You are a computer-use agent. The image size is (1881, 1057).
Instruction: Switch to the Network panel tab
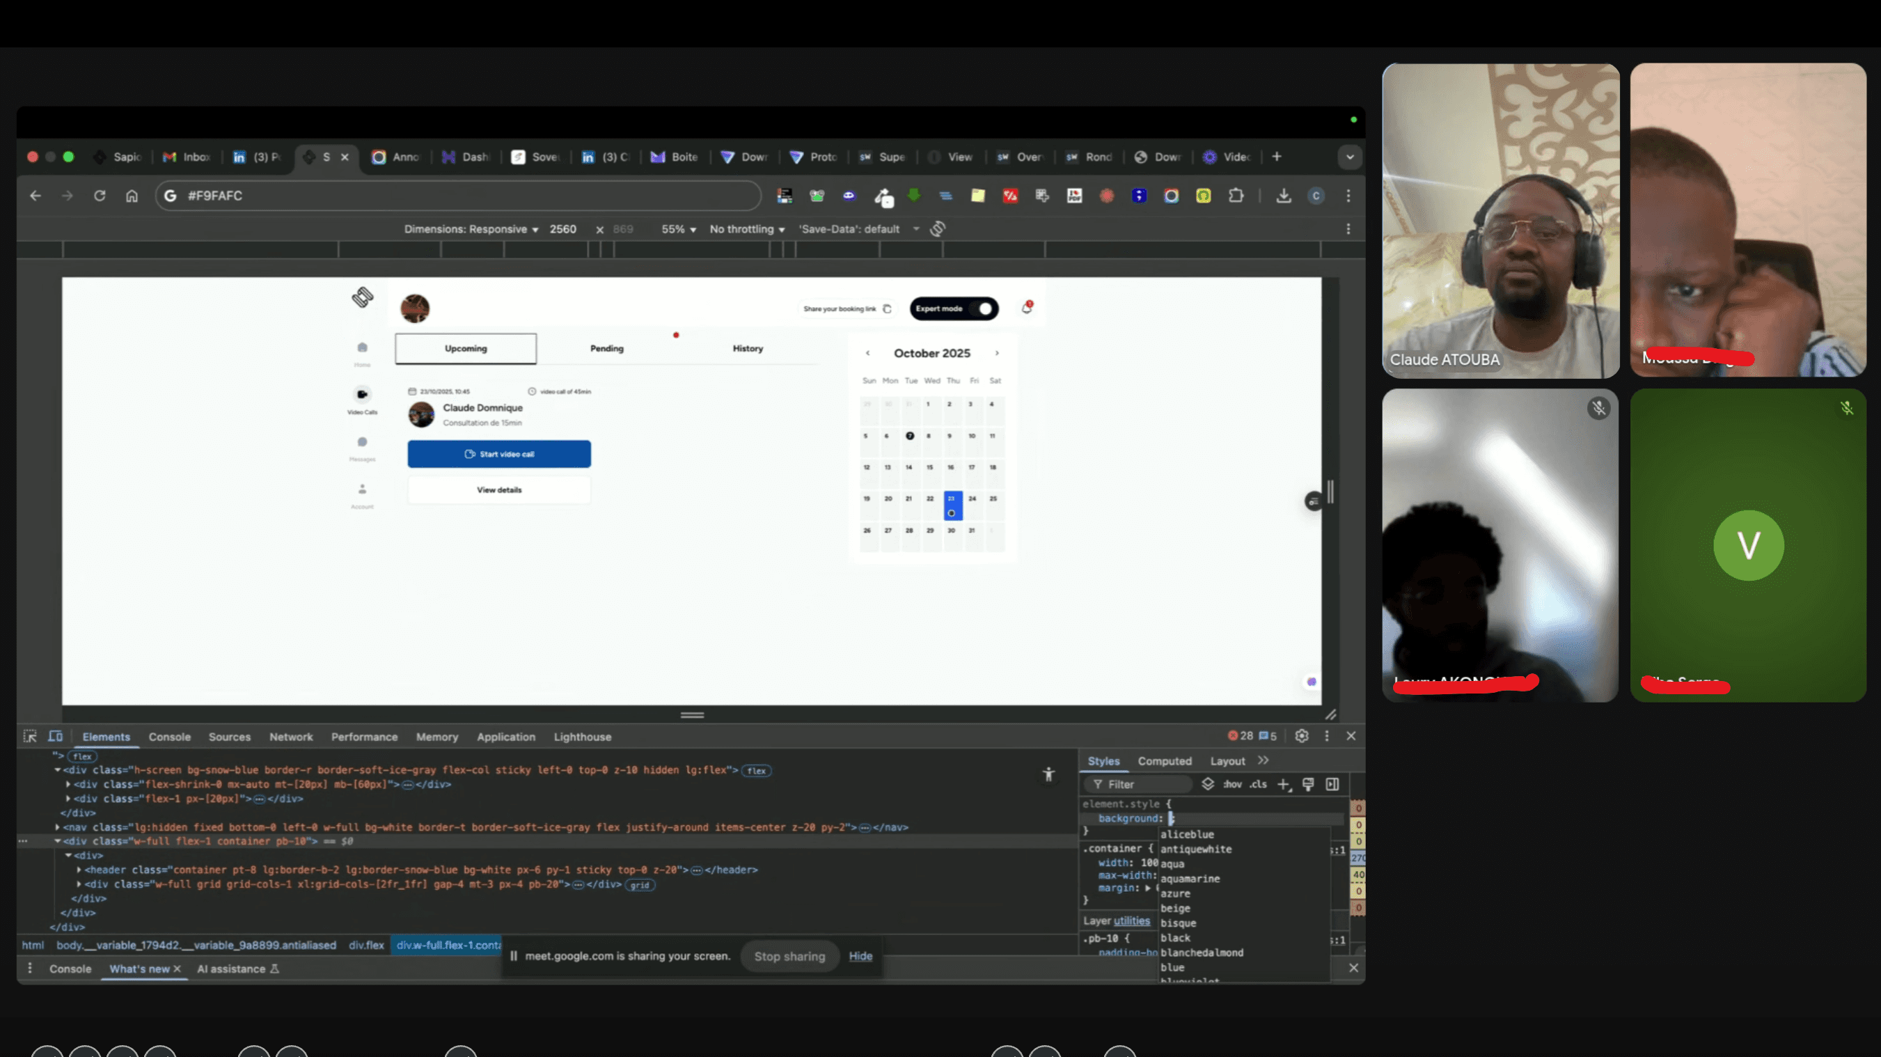point(290,737)
